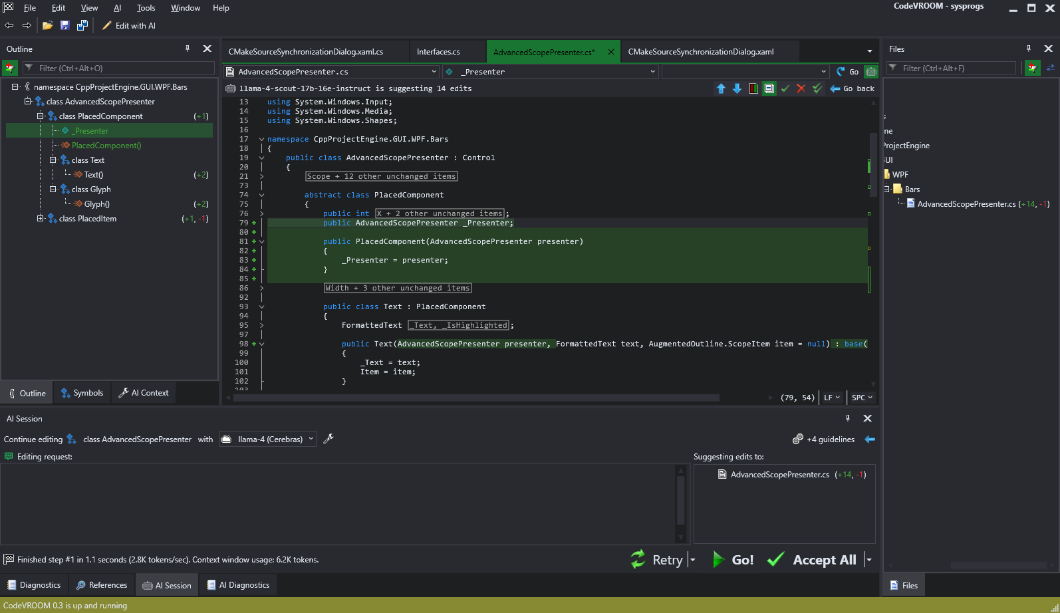Open the Diagnostics bottom tab
1060x613 pixels.
pos(34,585)
